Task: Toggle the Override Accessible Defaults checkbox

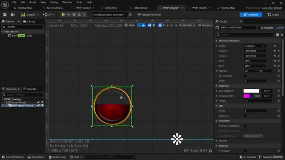Action: tap(245, 126)
